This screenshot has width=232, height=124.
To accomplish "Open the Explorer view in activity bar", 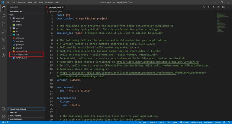I will [4, 8].
